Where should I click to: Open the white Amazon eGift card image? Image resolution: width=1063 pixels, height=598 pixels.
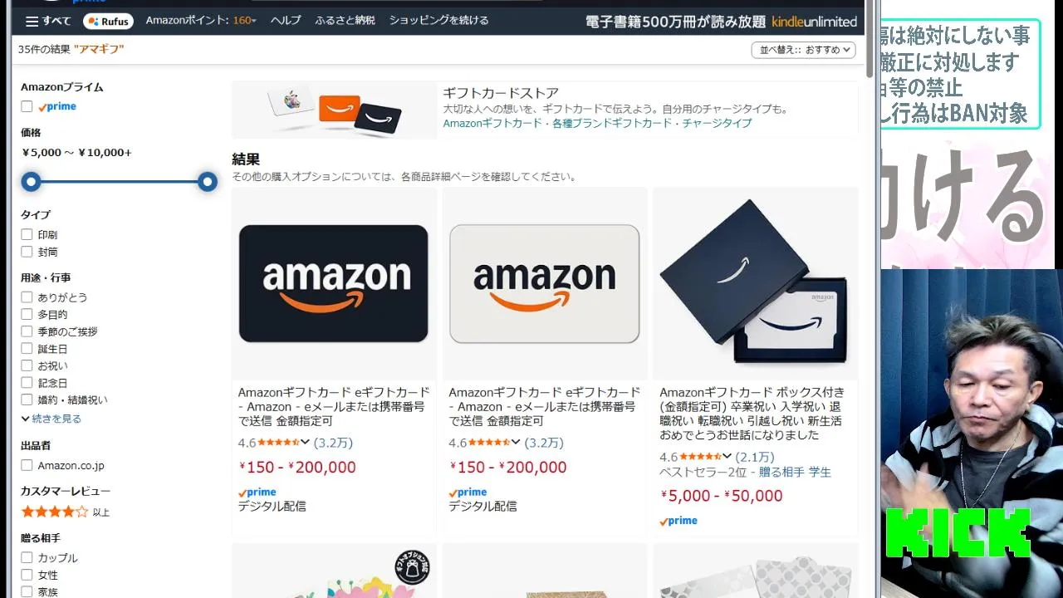click(545, 283)
